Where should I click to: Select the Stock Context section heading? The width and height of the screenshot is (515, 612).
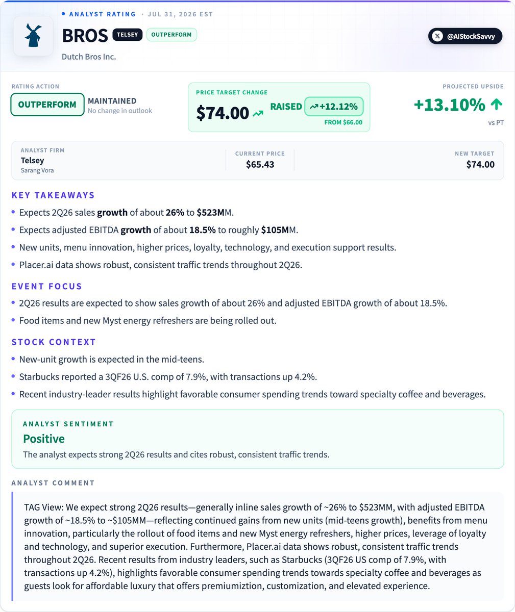(x=54, y=342)
